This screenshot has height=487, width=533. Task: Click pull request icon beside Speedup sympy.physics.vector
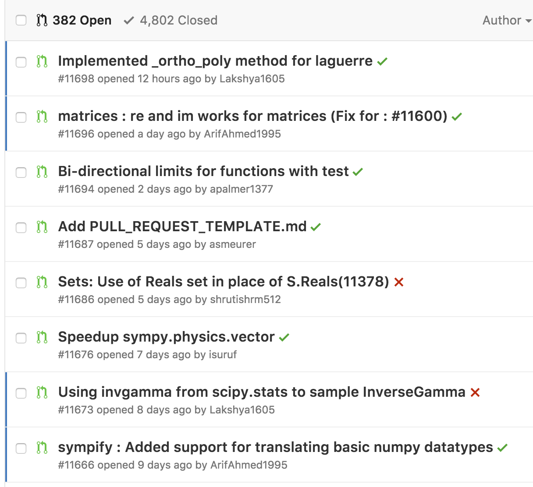[42, 338]
